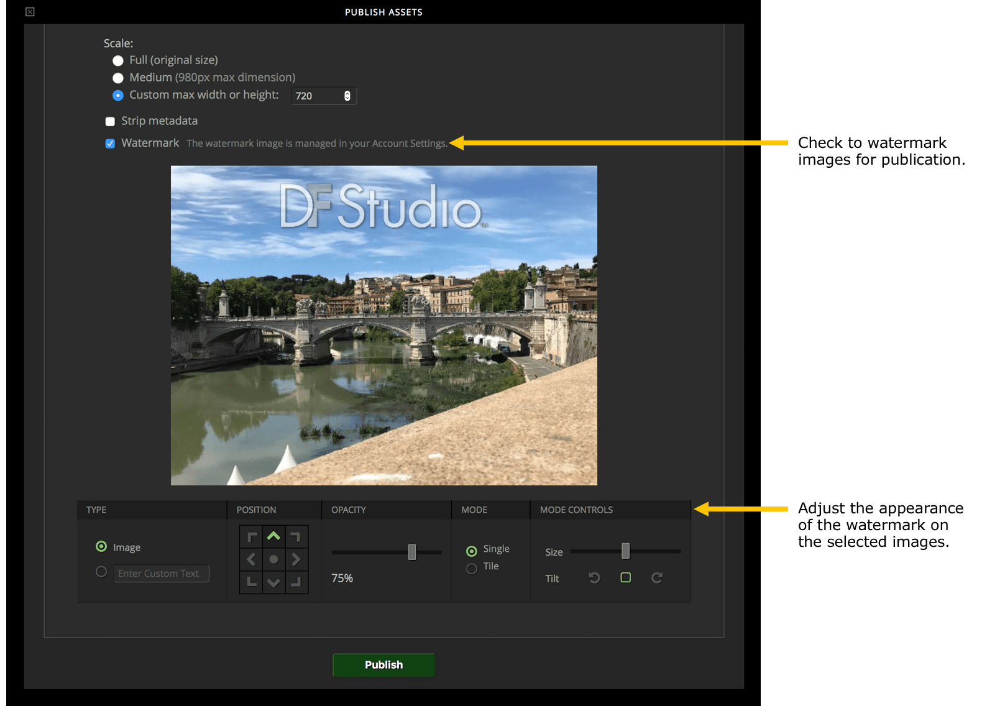Screen dimensions: 982x706
Task: Click the OPACITY column header
Action: tap(349, 510)
